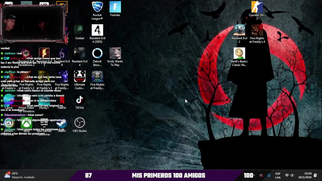
Task: Click the speaker volume icon
Action: tap(292, 175)
